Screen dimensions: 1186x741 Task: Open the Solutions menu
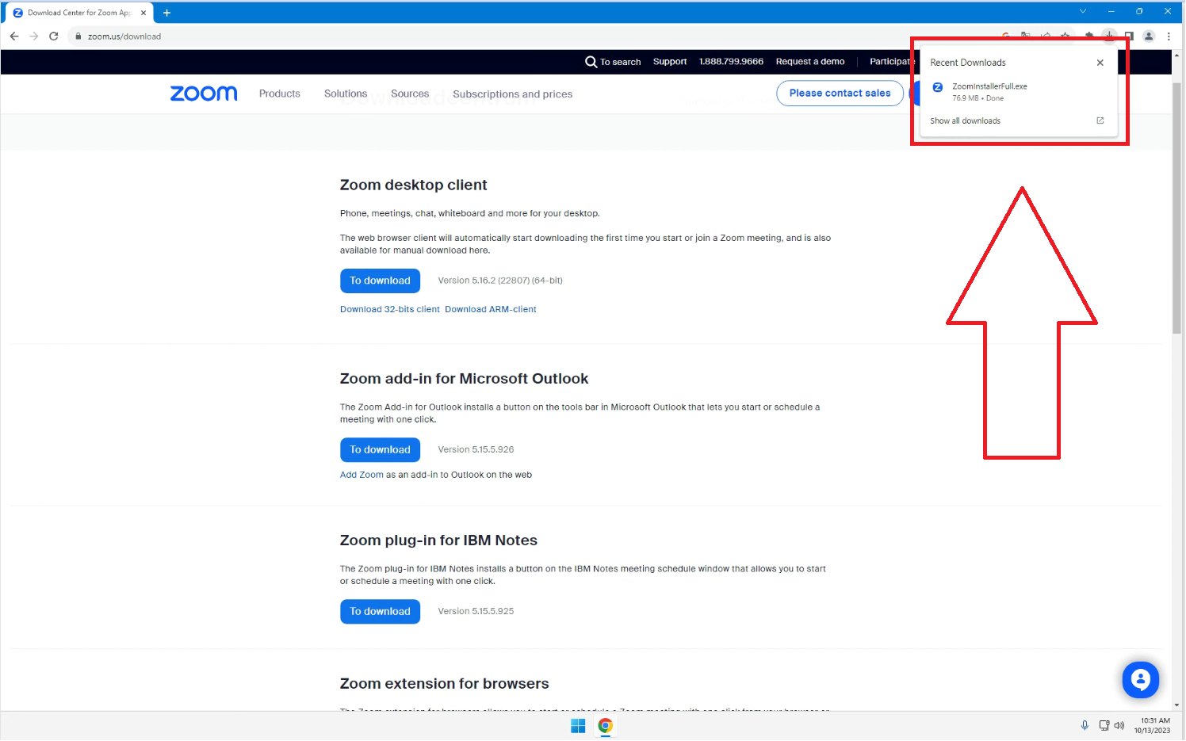[346, 94]
